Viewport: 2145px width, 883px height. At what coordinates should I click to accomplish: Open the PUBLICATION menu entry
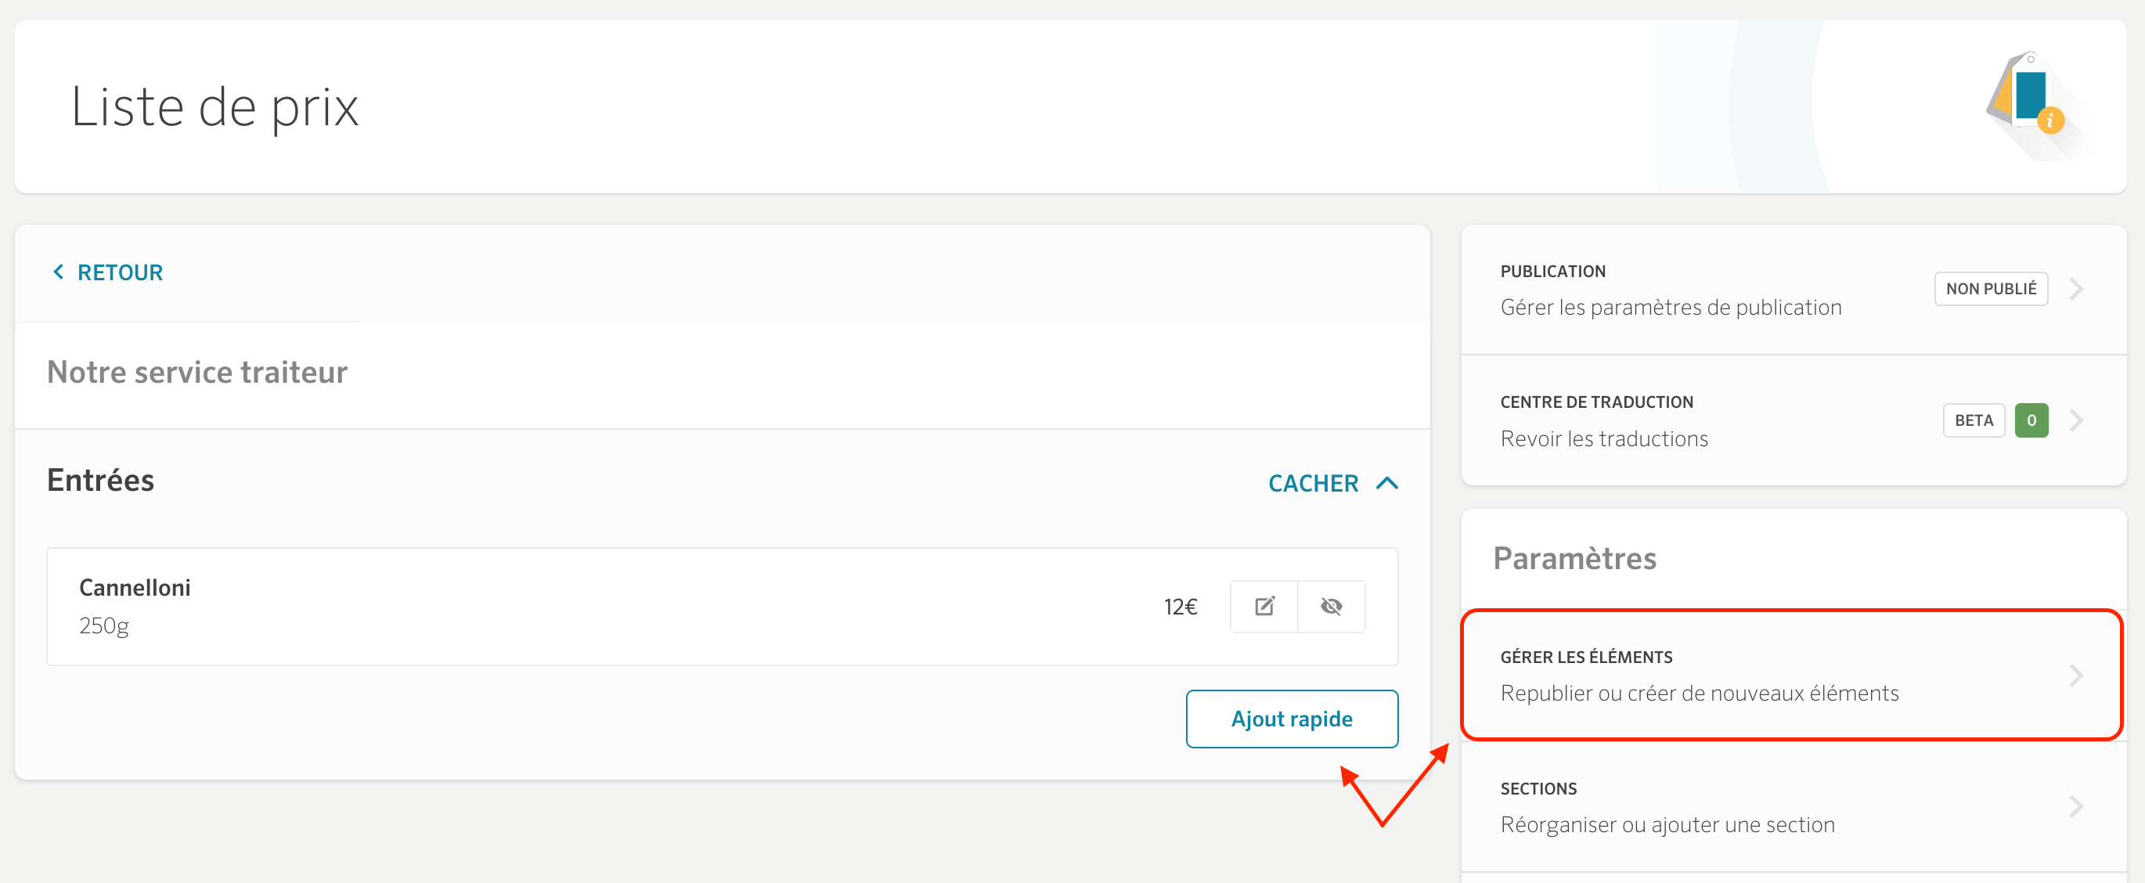[1794, 290]
